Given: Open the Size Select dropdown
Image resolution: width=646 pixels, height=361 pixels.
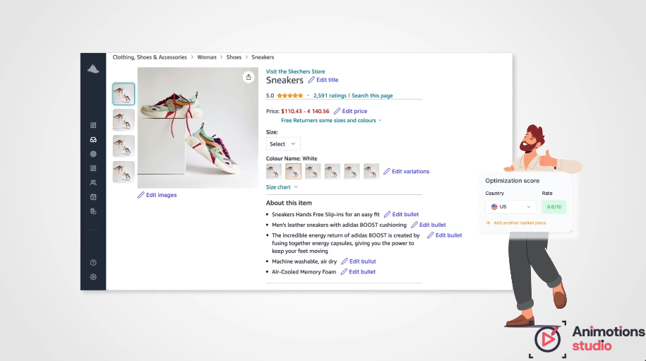Looking at the screenshot, I should click(283, 144).
